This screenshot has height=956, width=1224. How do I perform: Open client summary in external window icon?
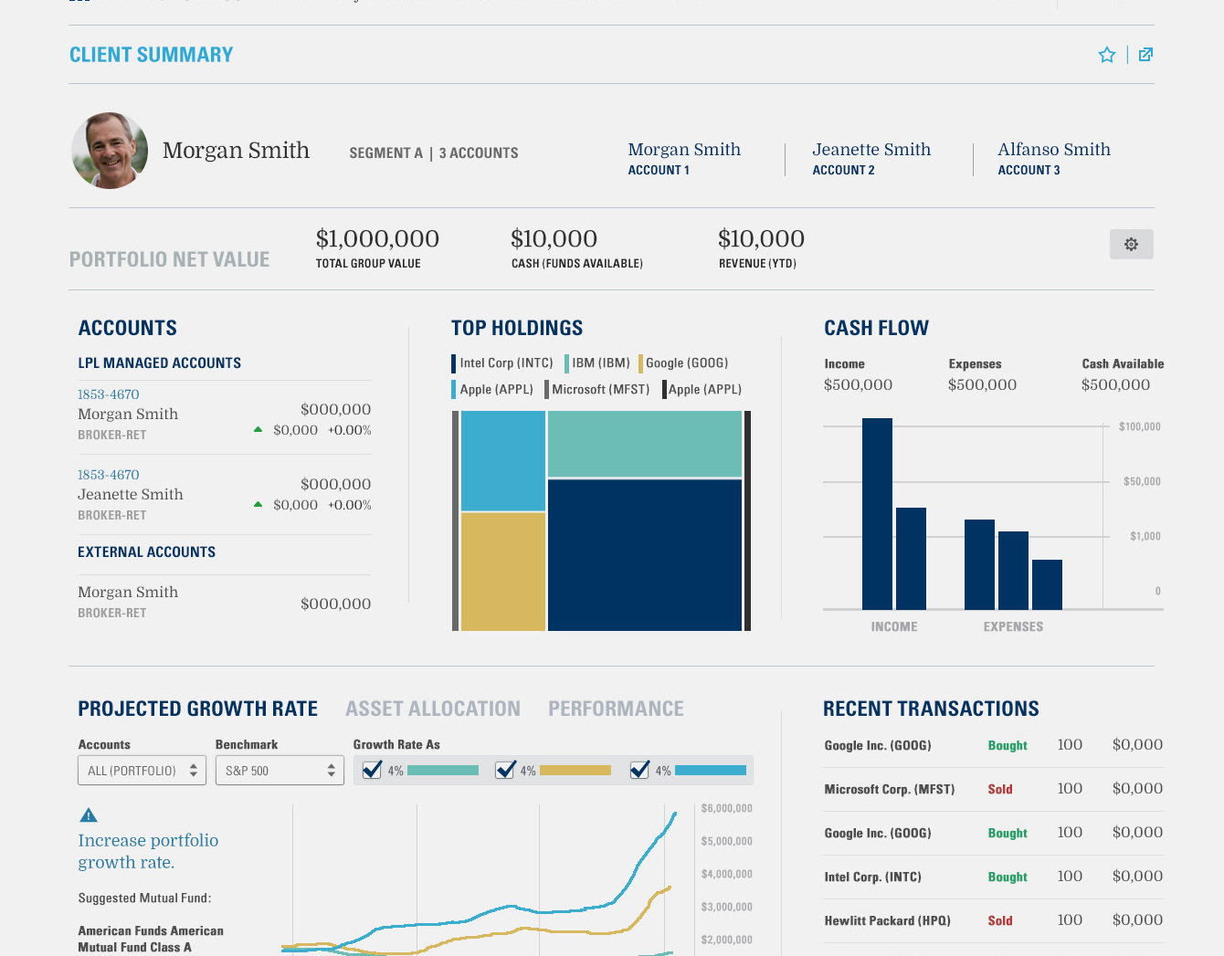click(x=1145, y=55)
